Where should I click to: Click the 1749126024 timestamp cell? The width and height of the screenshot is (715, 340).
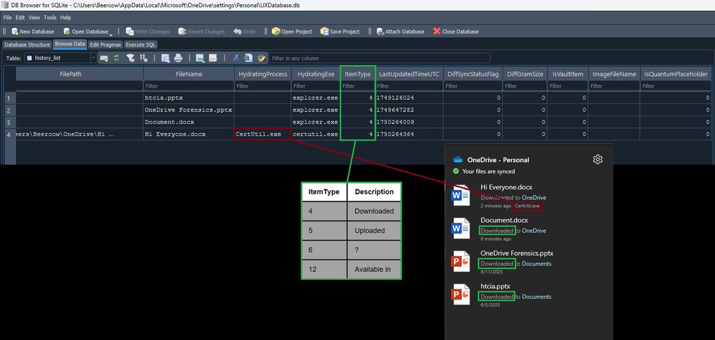click(409, 98)
